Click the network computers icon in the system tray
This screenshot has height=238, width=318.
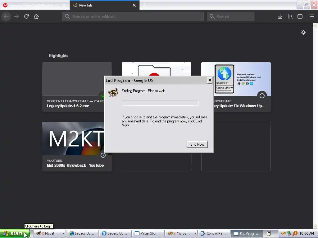(x=289, y=233)
